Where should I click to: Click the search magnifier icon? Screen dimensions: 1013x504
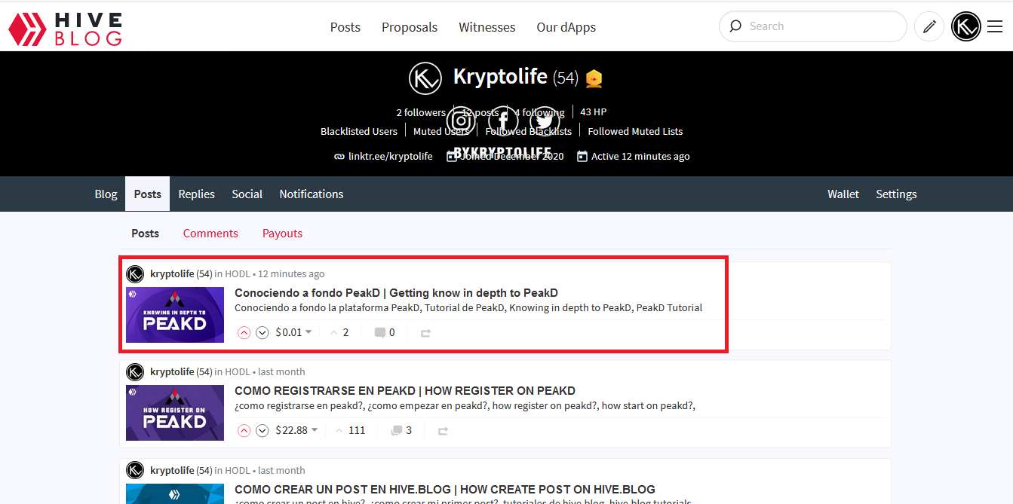[735, 26]
